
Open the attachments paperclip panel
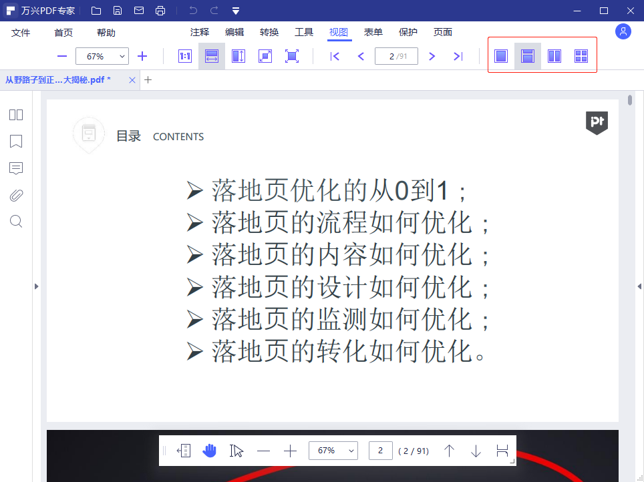(16, 195)
